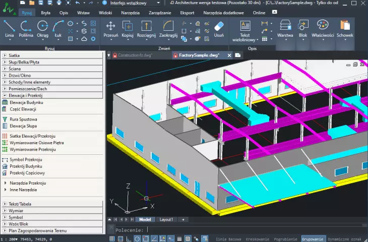
Task: Click the undo arrow icon
Action: point(78,3)
